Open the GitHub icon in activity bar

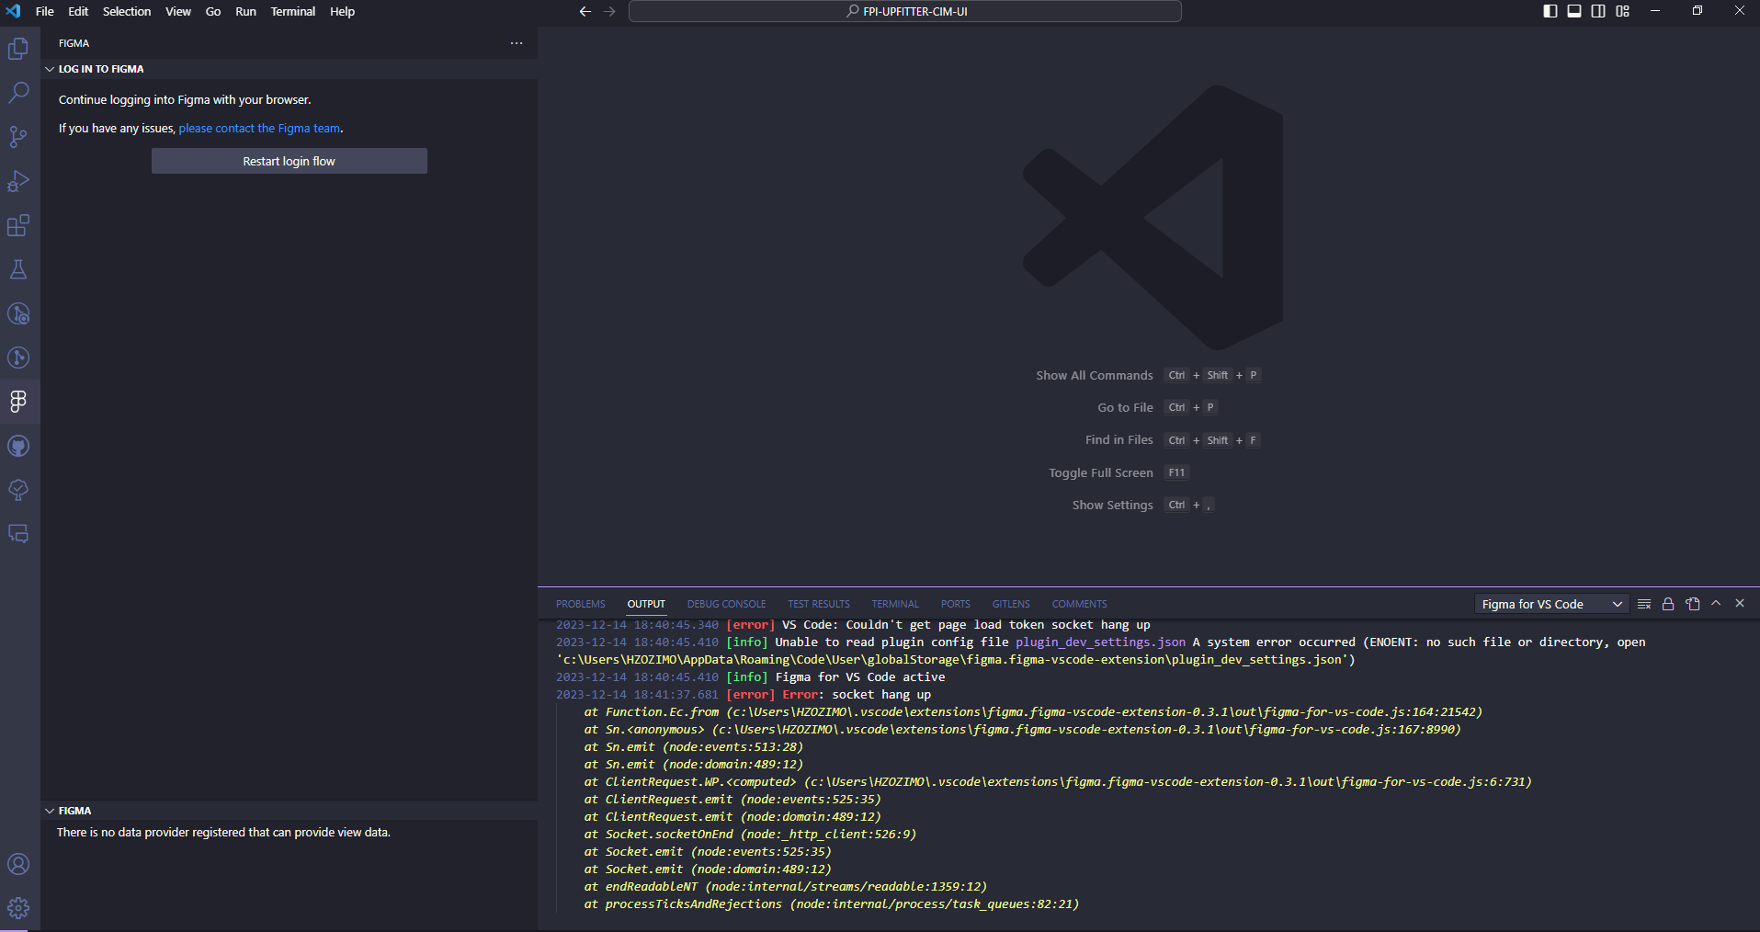pos(18,446)
